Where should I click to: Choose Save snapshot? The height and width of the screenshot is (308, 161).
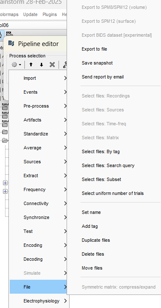point(97,63)
